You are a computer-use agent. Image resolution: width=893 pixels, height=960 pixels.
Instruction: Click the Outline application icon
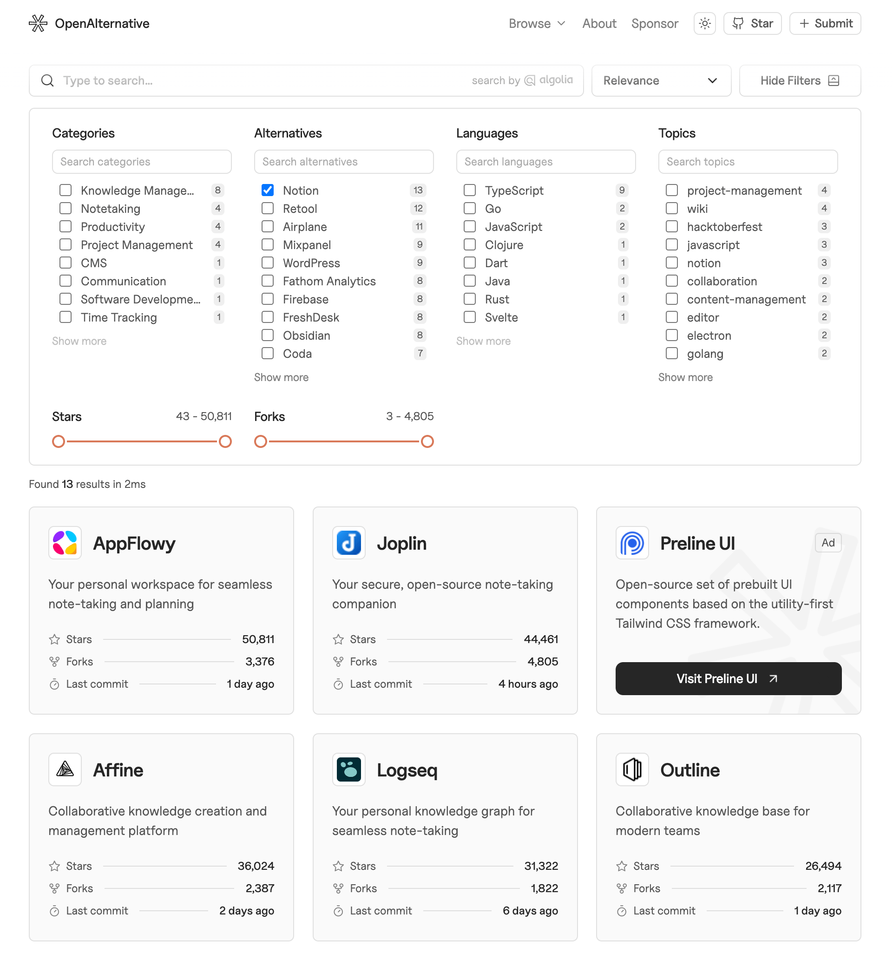tap(632, 769)
